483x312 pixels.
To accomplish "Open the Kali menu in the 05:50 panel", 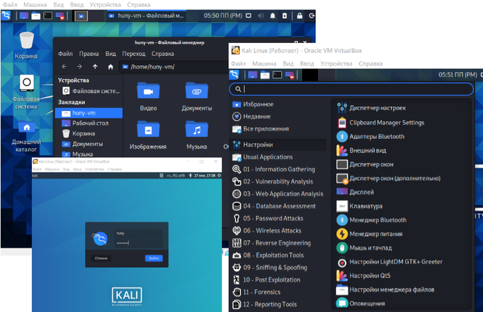I will point(6,15).
